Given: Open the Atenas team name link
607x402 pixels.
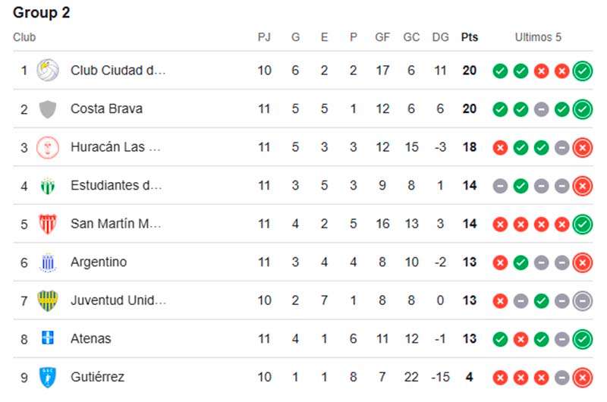Looking at the screenshot, I should (90, 339).
